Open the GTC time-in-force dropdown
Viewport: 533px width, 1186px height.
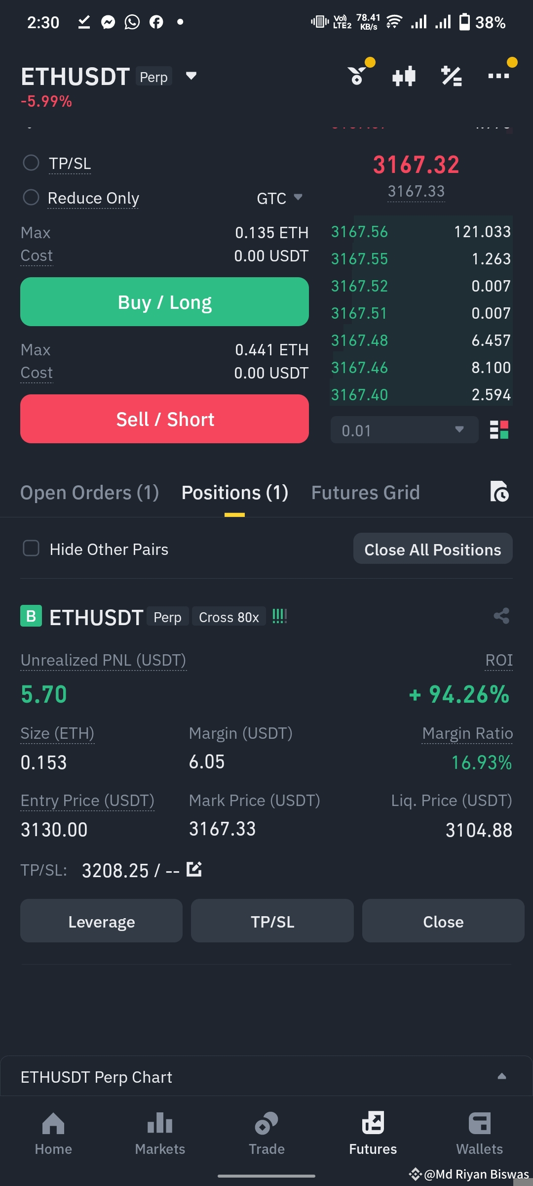(x=279, y=198)
